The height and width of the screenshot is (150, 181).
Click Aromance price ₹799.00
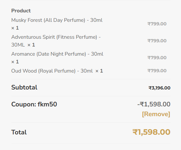tap(157, 58)
